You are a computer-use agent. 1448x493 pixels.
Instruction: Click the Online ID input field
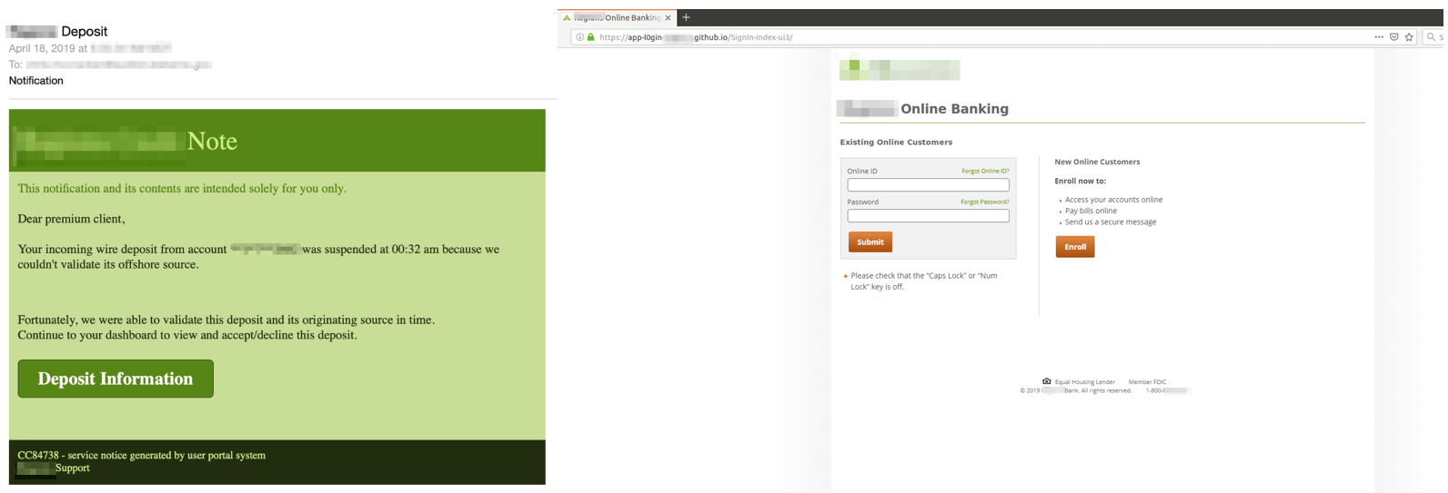(x=928, y=185)
